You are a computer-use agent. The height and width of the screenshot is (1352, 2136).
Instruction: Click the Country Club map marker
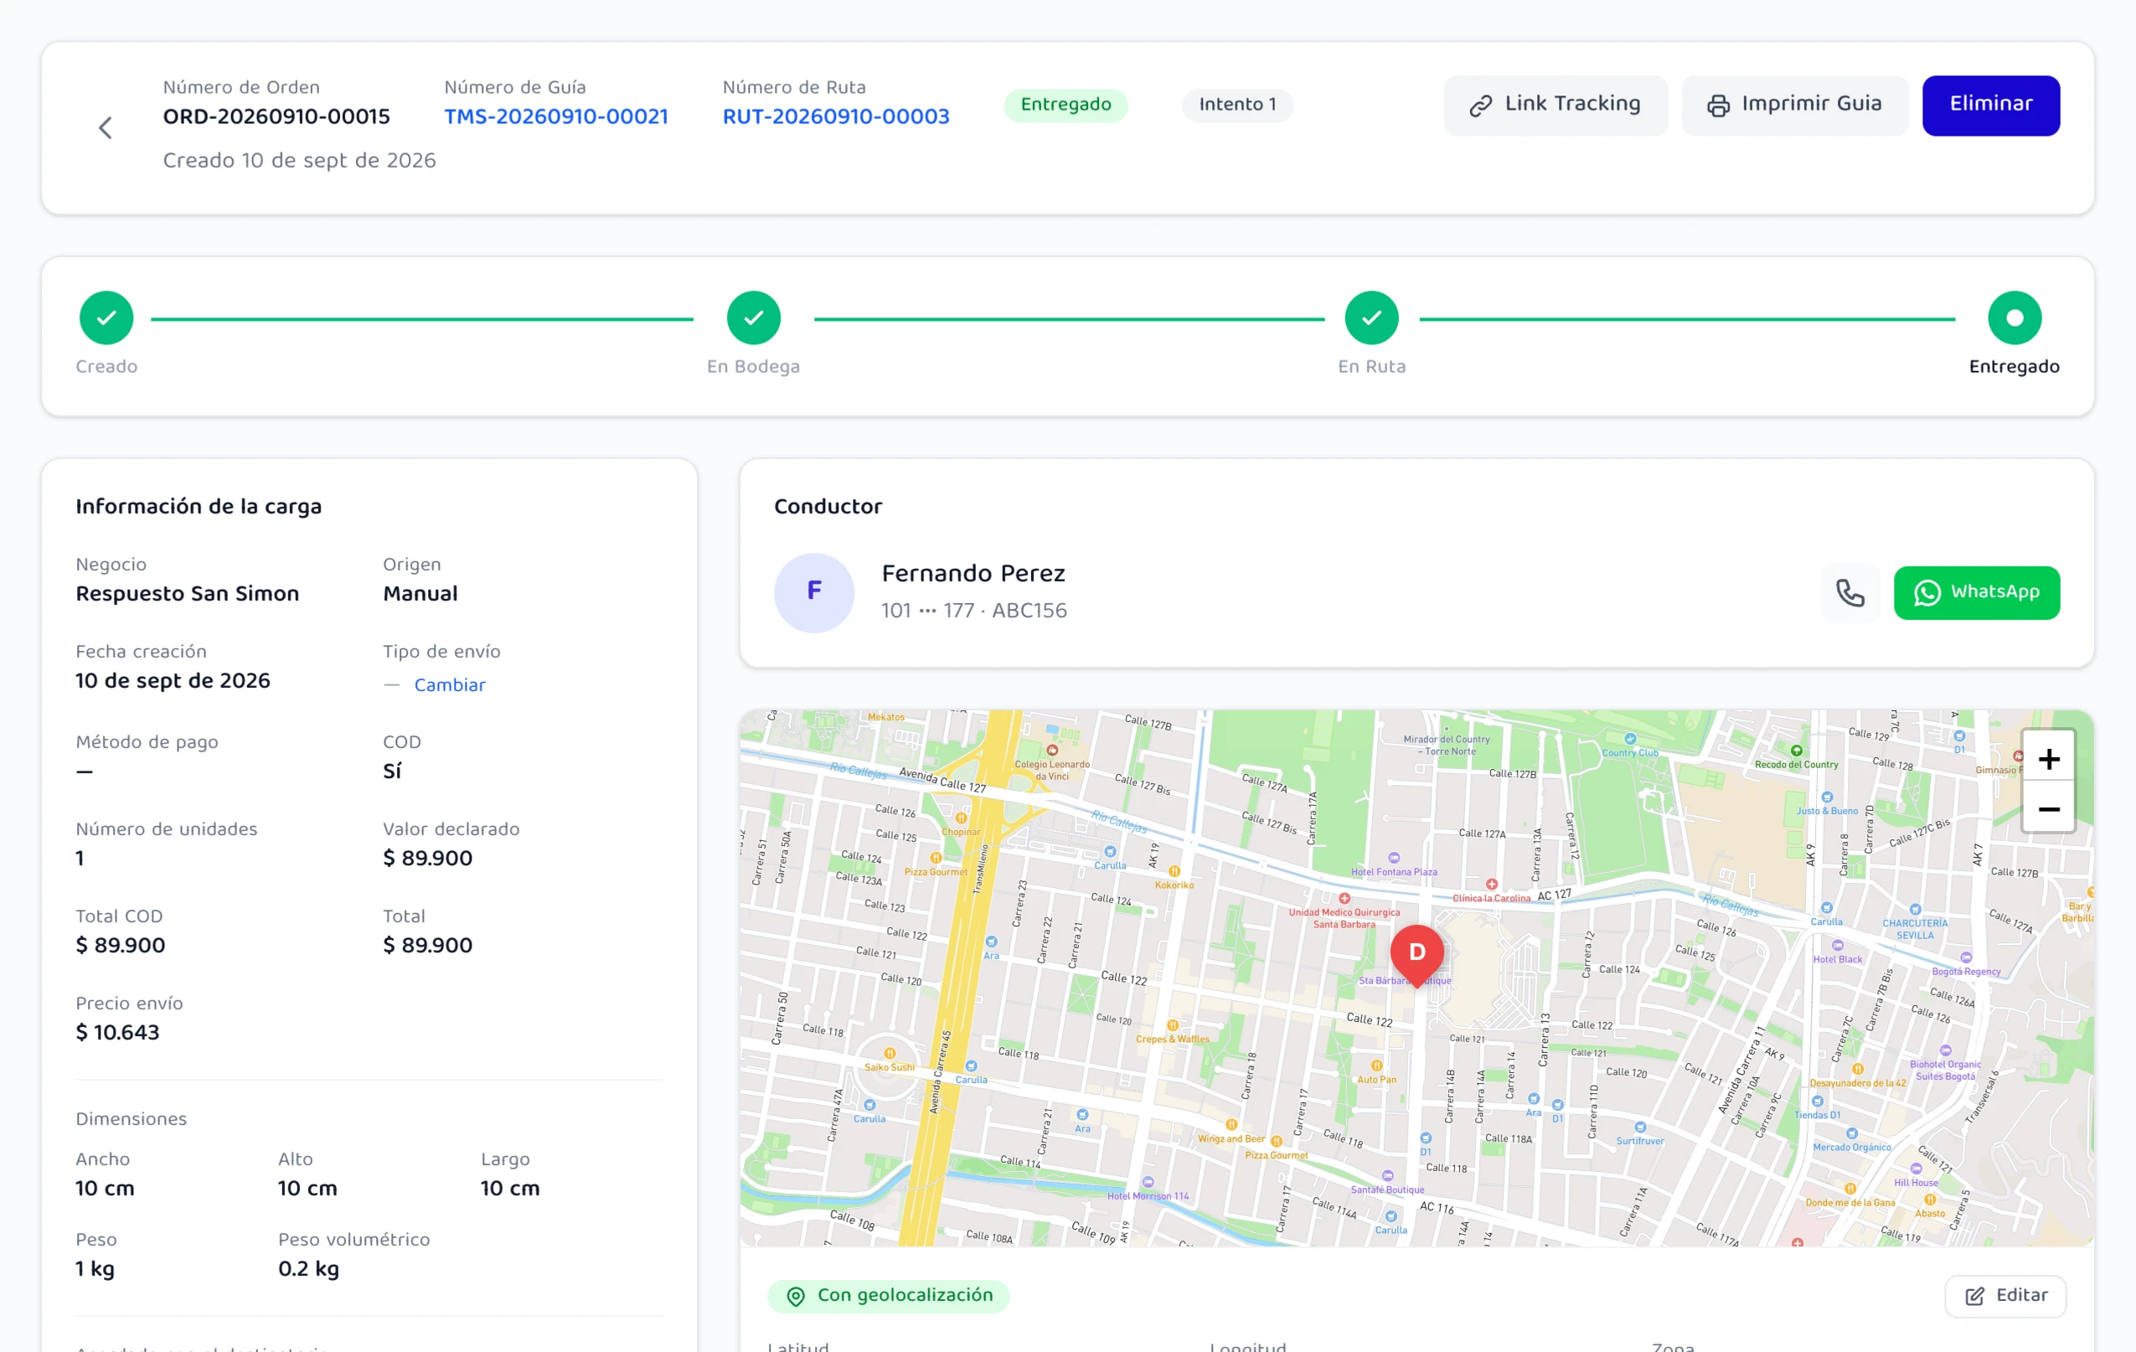[1629, 739]
